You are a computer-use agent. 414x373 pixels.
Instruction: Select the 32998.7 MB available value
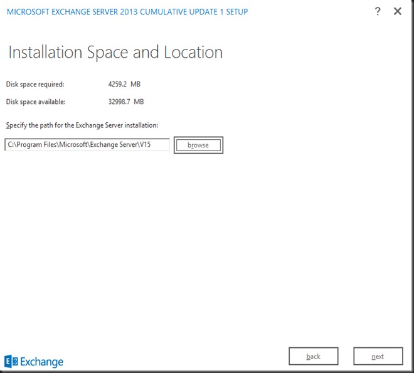click(126, 102)
